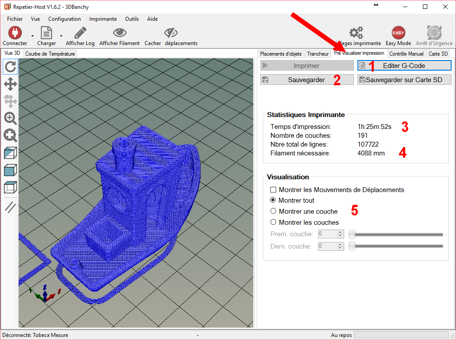Reset the 3D view with rotate icon
Image resolution: width=456 pixels, height=340 pixels.
pyautogui.click(x=11, y=67)
